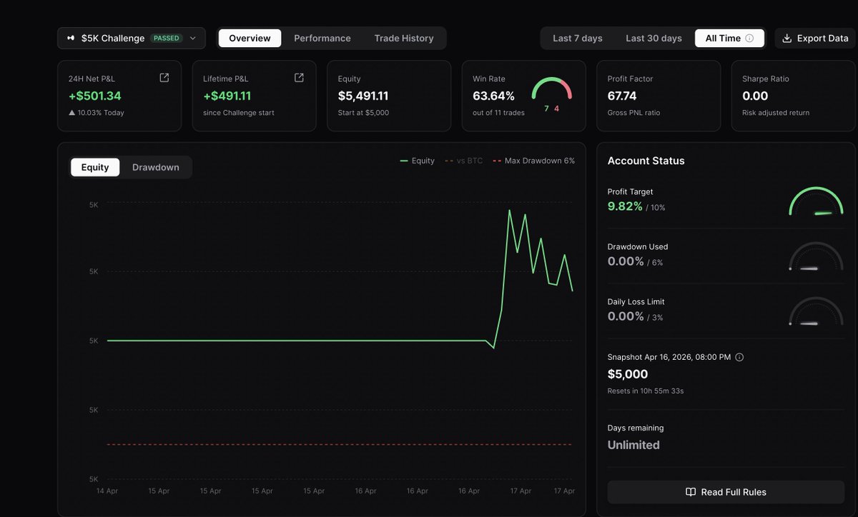Image resolution: width=858 pixels, height=517 pixels.
Task: Click the red 4 losses count
Action: [x=556, y=109]
